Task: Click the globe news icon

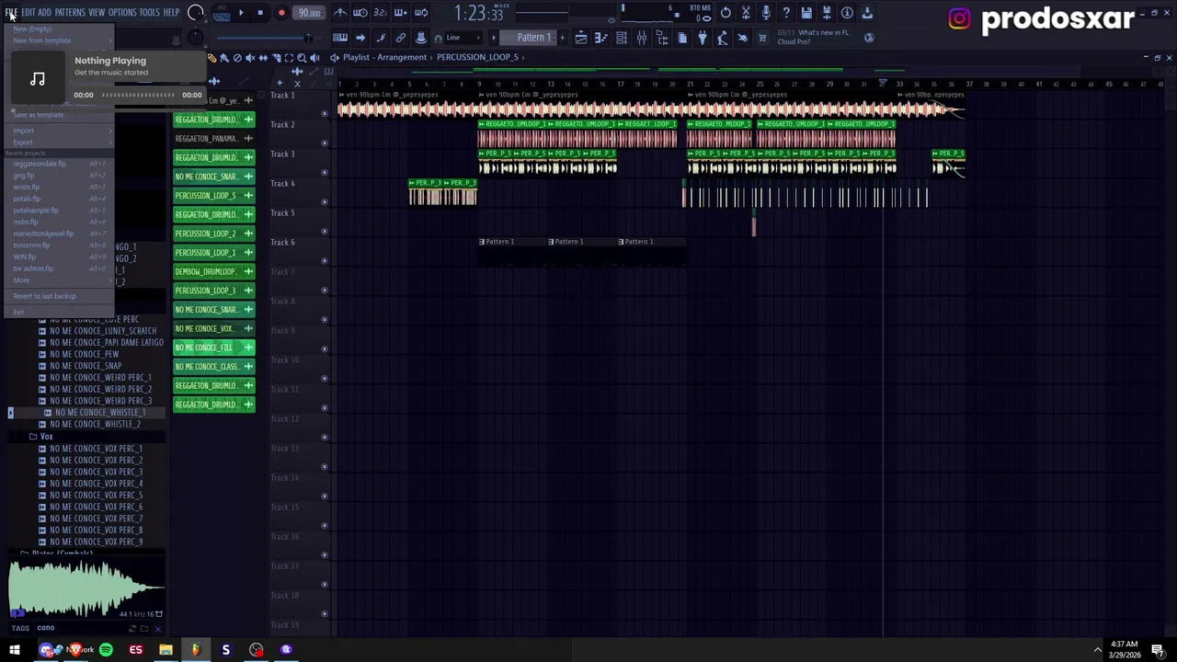Action: pyautogui.click(x=870, y=38)
